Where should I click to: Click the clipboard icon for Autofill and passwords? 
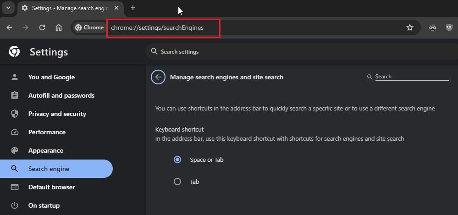14,95
